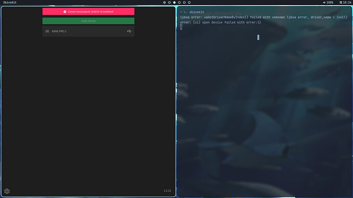Click the libva error line in terminal
Screen dimensions: 353x198
(263, 17)
